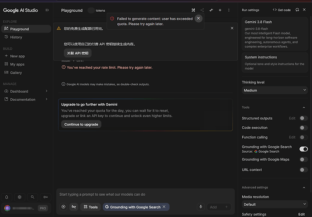The image size is (312, 217).
Task: Click the circular record icon in prompt bar
Action: coord(63,207)
